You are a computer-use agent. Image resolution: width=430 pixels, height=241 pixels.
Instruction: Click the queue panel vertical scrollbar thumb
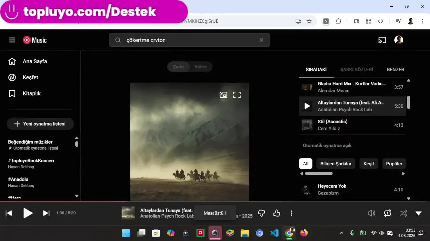pos(408,102)
